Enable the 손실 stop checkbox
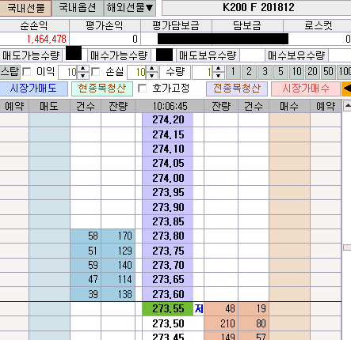351x340 pixels. (x=95, y=72)
